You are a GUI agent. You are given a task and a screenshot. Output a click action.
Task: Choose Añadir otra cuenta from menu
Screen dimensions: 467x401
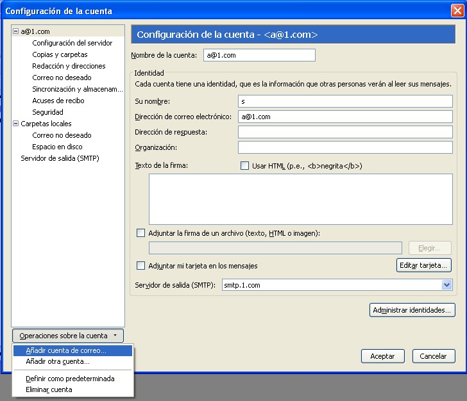[x=58, y=361]
